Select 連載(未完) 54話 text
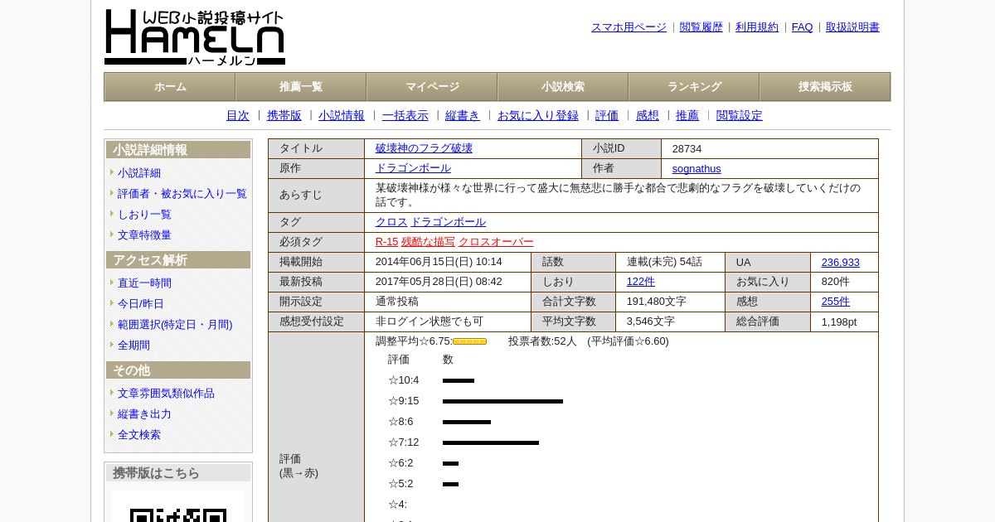 pyautogui.click(x=664, y=262)
